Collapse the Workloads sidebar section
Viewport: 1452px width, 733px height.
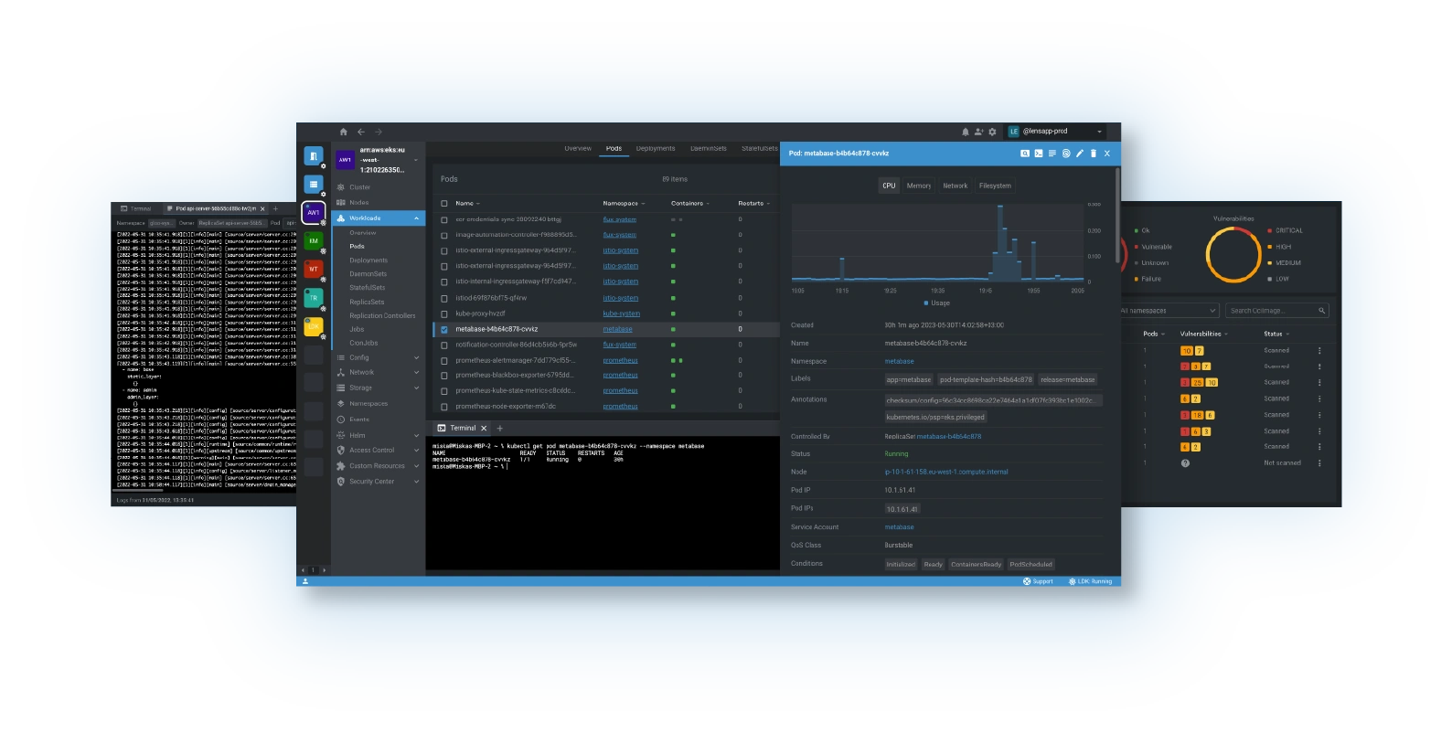point(416,218)
